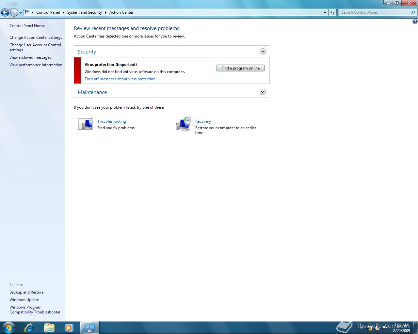Show hidden tray icons arrow

[x=361, y=328]
